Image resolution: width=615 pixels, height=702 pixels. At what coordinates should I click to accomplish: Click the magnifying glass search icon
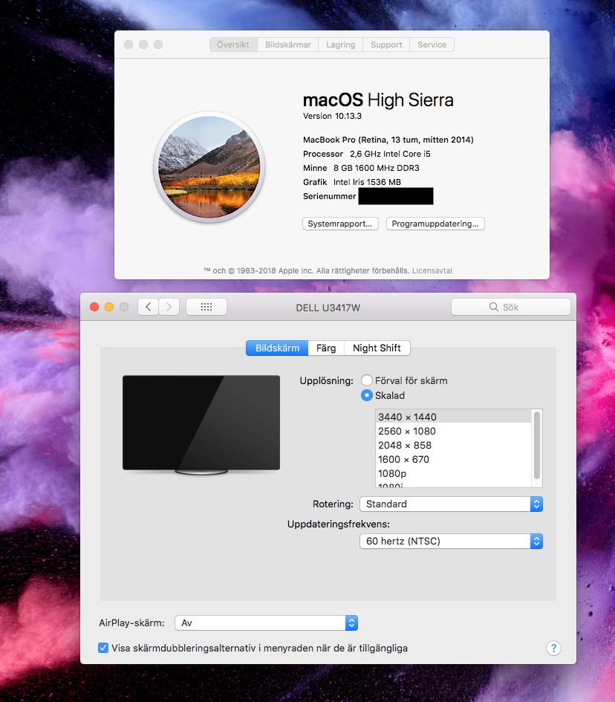coord(494,307)
